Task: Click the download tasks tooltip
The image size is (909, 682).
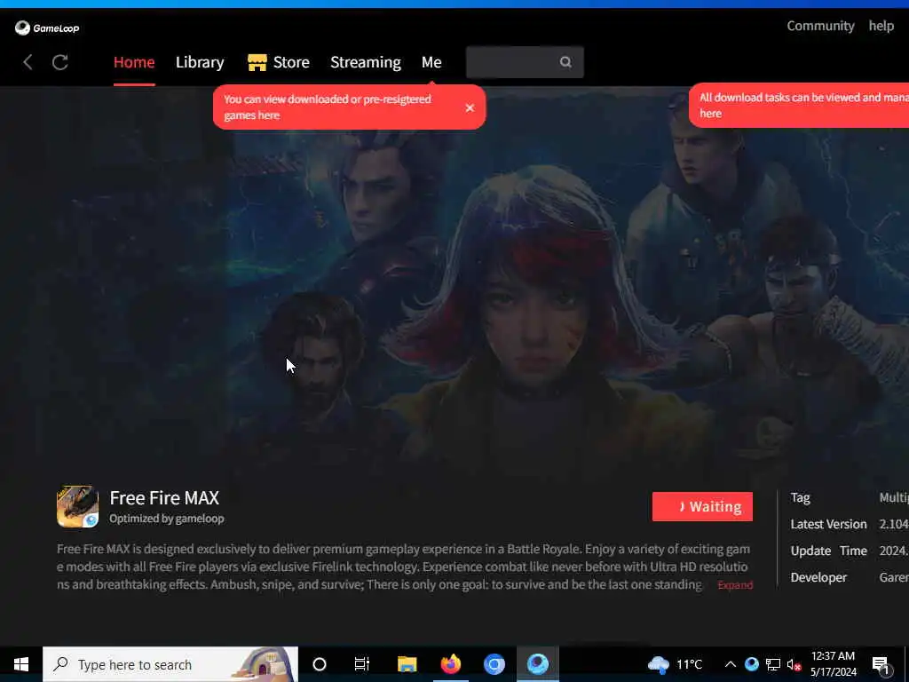Action: coord(799,105)
